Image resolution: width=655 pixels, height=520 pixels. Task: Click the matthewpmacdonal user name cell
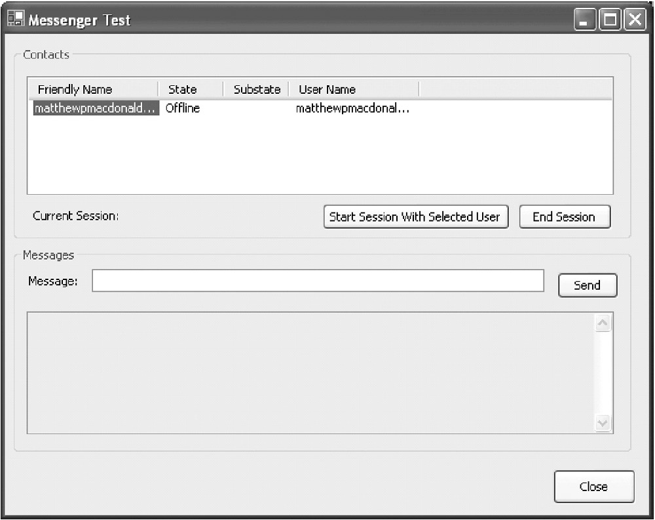(352, 109)
